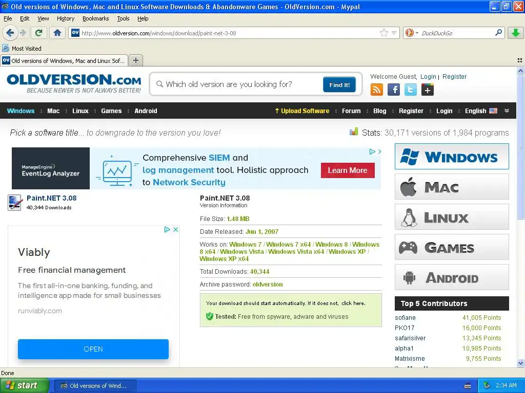Screen dimensions: 525x393
Task: Click the Paint.NET program thumbnail icon
Action: pyautogui.click(x=14, y=203)
